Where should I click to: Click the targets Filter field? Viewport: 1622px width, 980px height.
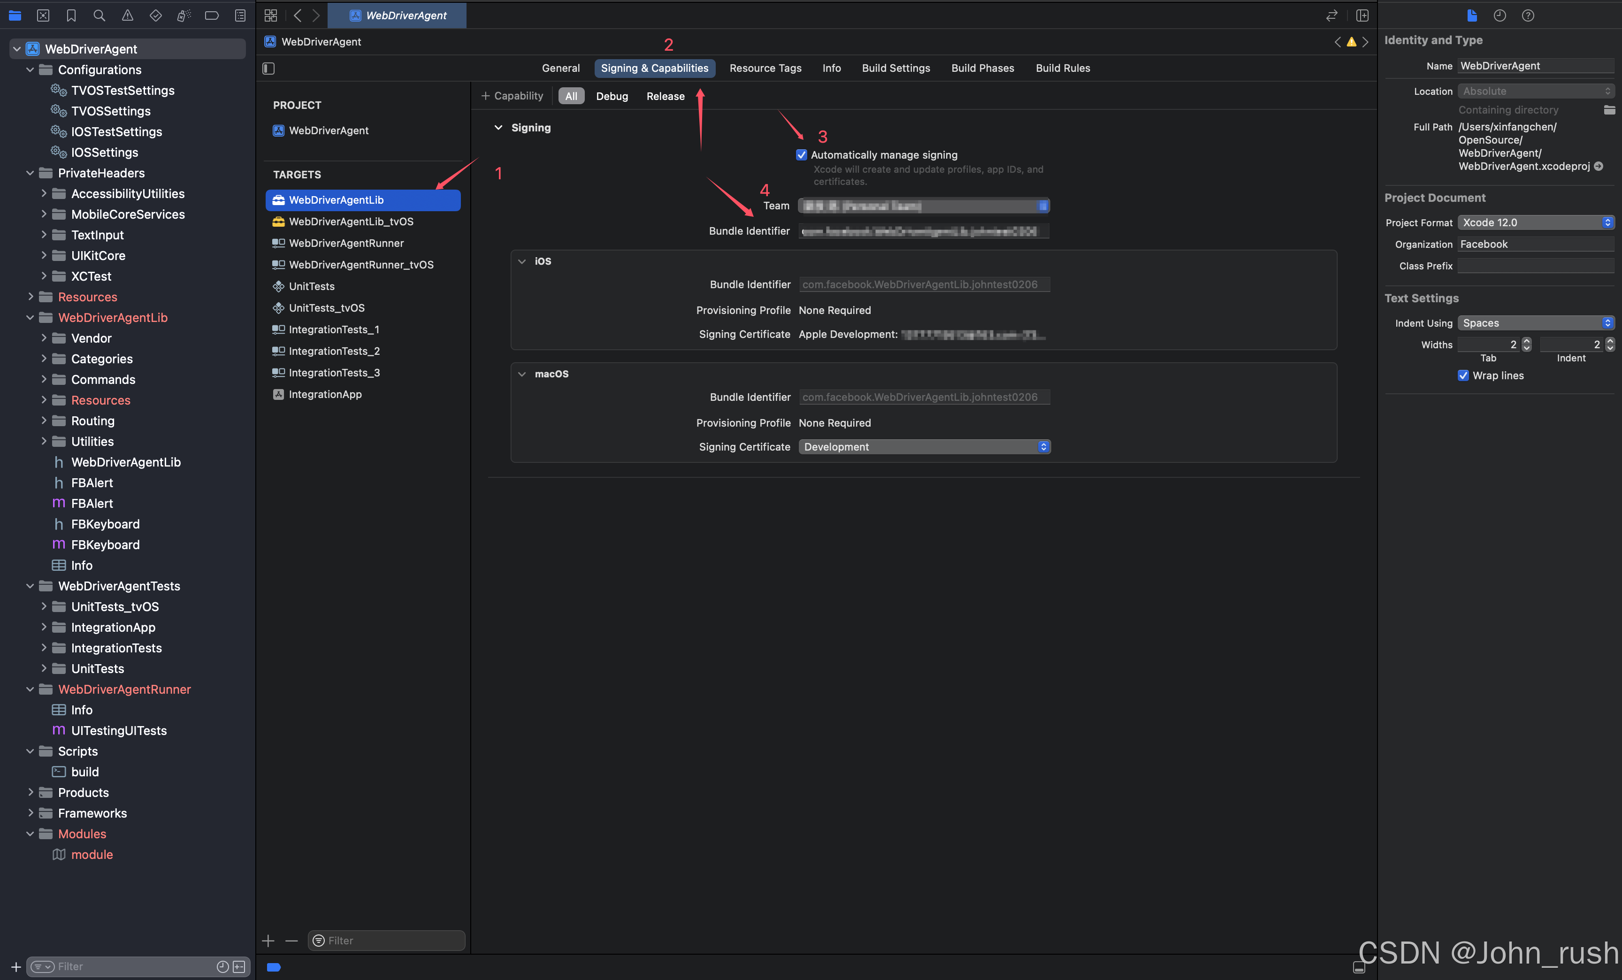tap(386, 941)
